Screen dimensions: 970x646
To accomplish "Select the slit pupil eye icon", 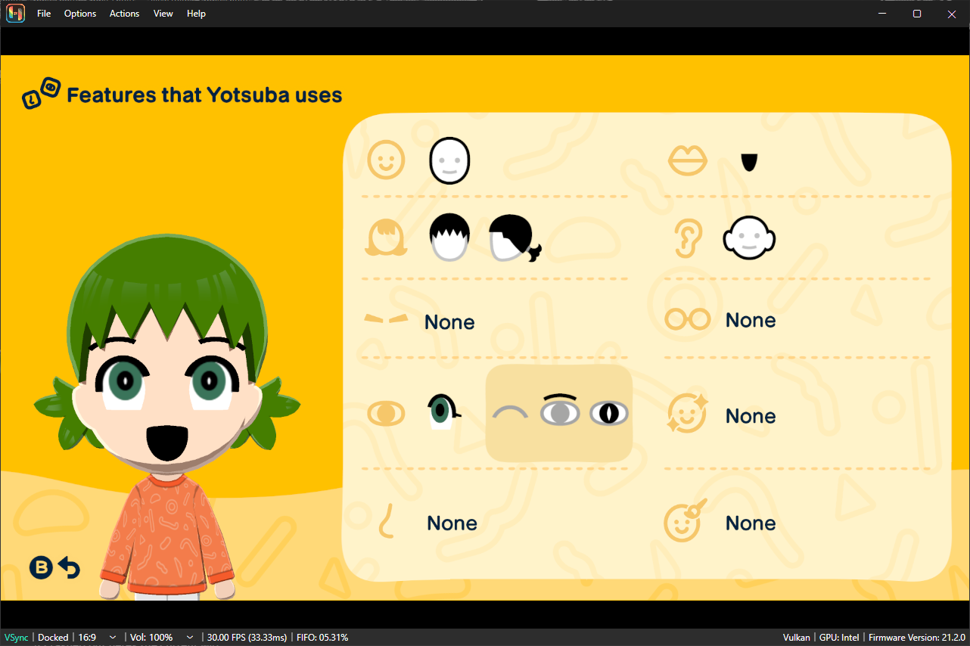I will [x=609, y=412].
